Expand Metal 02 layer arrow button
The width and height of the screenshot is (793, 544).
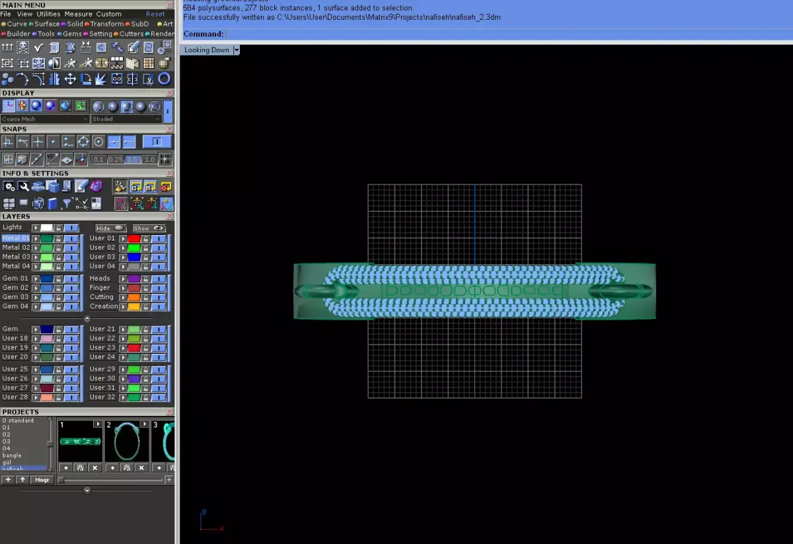pos(36,248)
